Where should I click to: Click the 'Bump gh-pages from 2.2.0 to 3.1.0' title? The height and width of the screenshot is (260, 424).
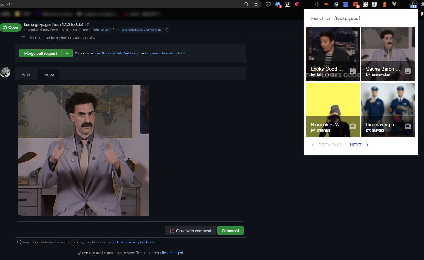[53, 24]
